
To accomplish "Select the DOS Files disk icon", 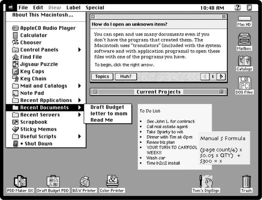I will pos(244,83).
